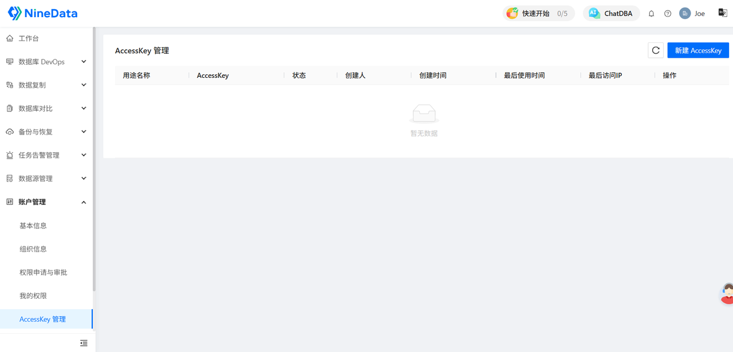This screenshot has width=733, height=352.
Task: Click the language translate icon
Action: [723, 13]
